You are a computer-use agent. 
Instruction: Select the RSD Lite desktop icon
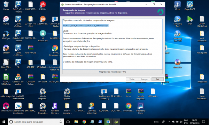pyautogui.click(x=43, y=6)
